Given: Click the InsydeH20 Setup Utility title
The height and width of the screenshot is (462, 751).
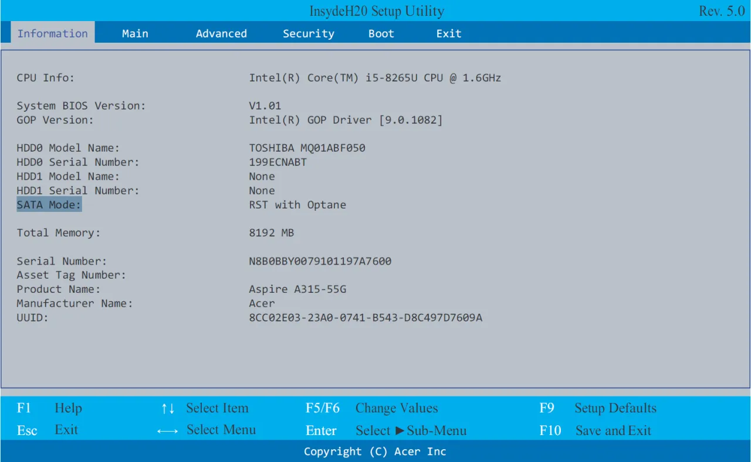Looking at the screenshot, I should pos(377,11).
